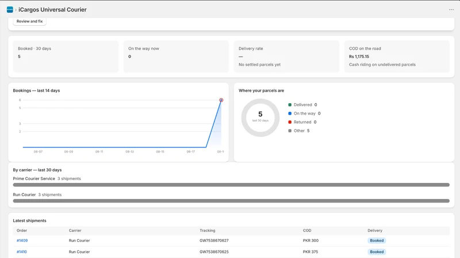Click the Booked · 30 days stat card
The width and height of the screenshot is (460, 258).
tap(66, 56)
